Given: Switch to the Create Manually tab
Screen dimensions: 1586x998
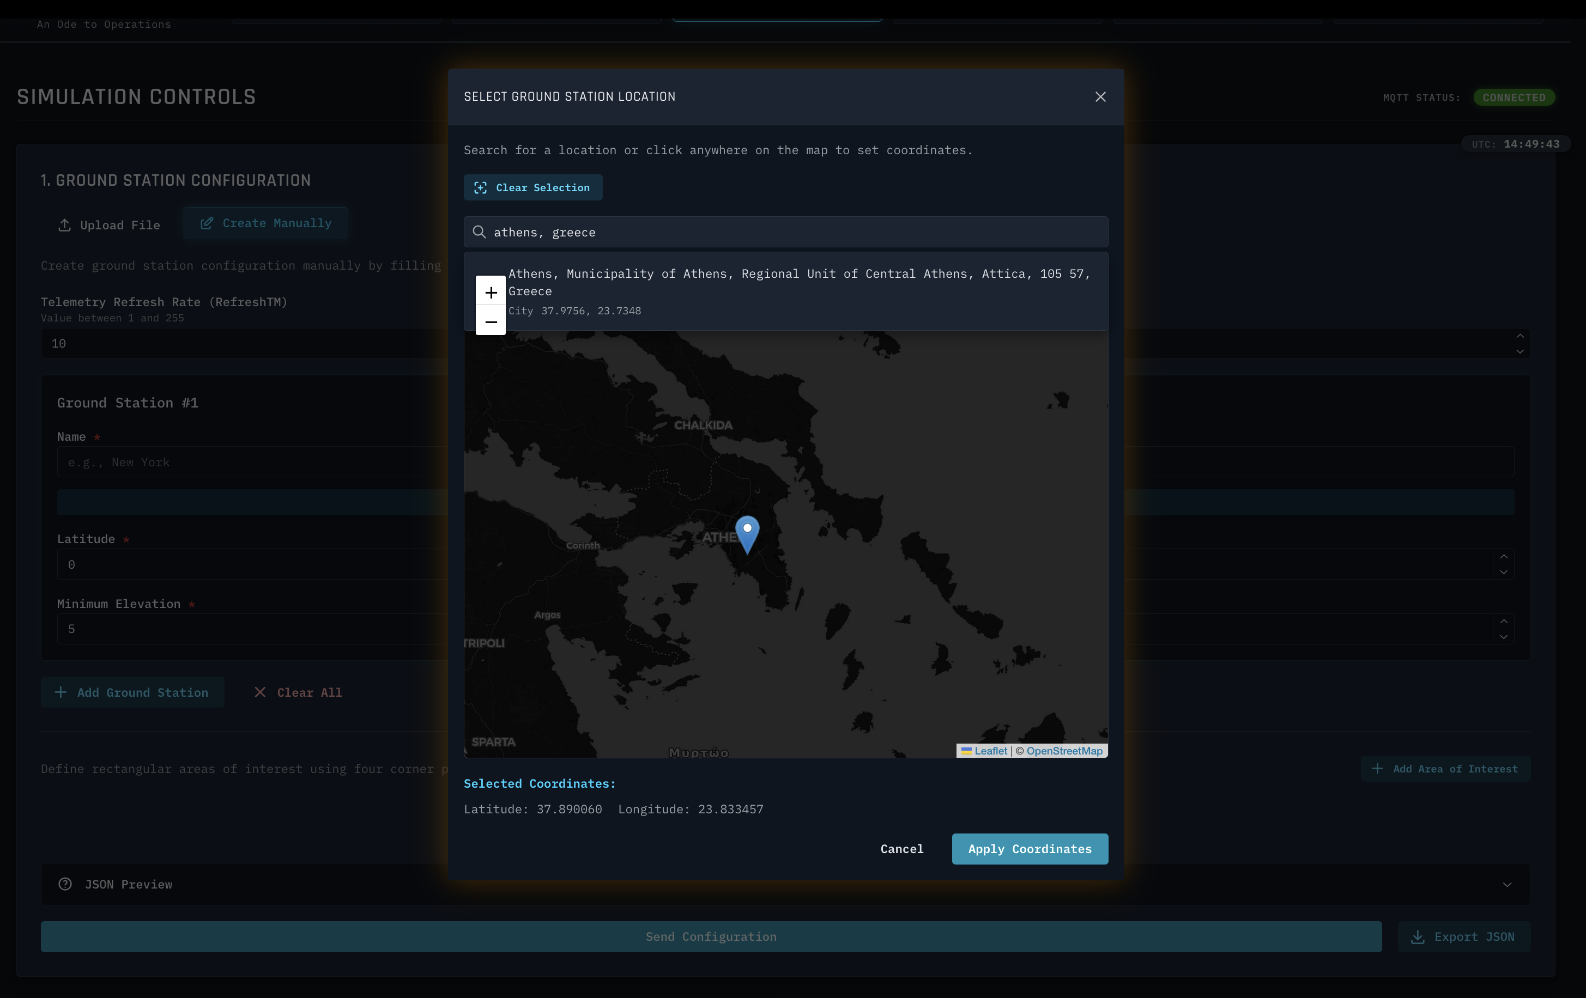Looking at the screenshot, I should (x=265, y=223).
